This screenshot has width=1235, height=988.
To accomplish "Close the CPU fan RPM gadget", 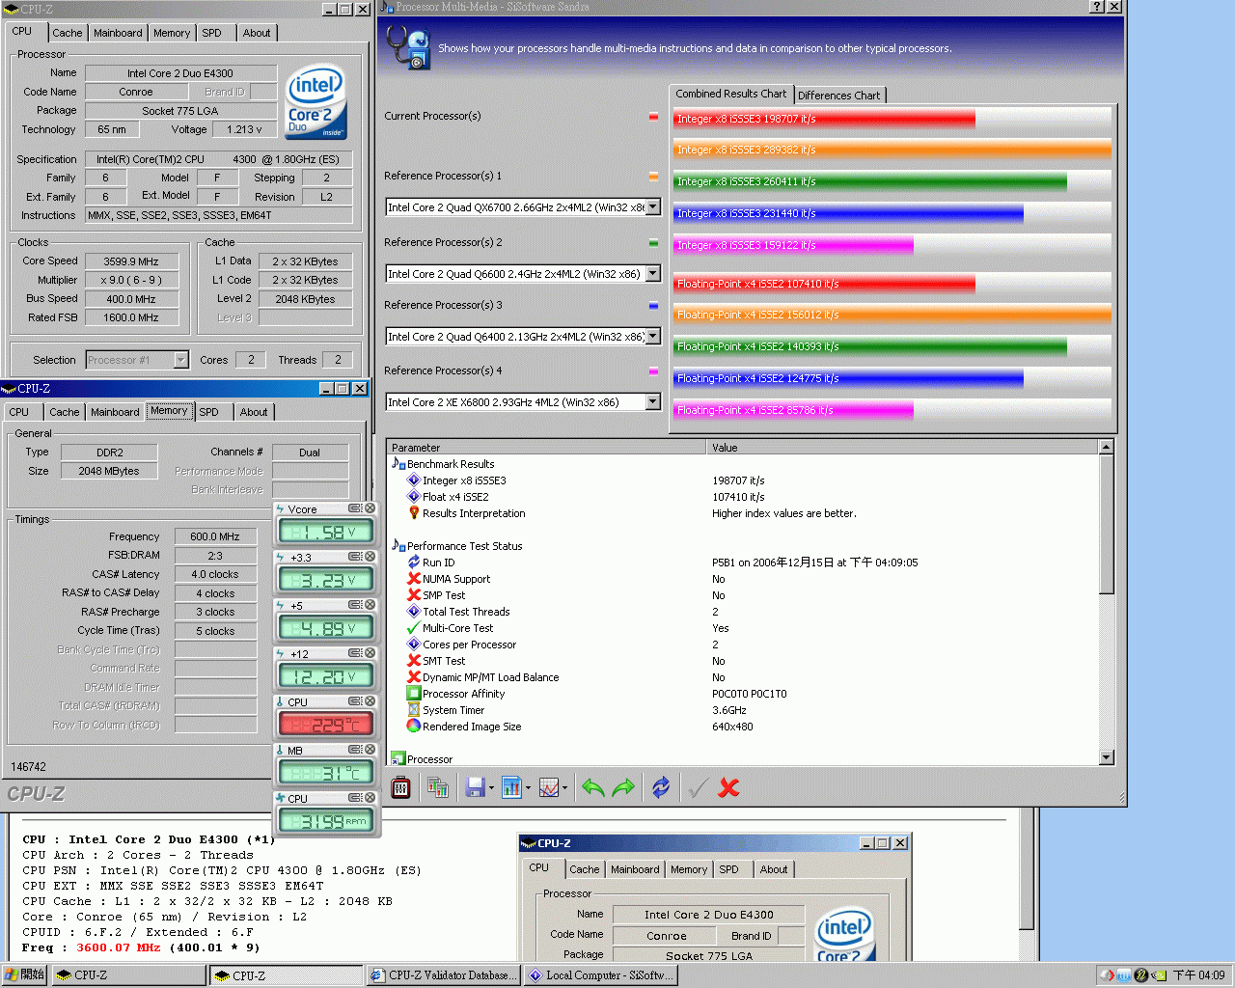I will pos(370,798).
